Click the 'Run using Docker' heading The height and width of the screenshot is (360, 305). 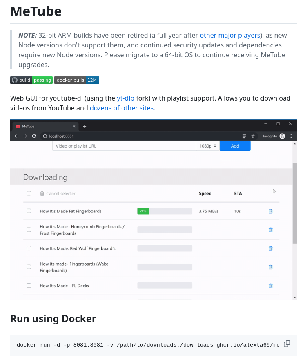[x=53, y=319]
